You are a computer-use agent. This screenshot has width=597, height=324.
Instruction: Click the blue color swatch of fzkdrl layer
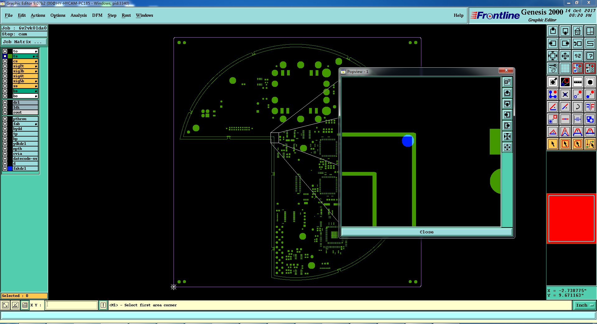(10, 169)
